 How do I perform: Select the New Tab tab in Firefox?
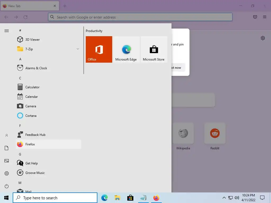(x=30, y=6)
